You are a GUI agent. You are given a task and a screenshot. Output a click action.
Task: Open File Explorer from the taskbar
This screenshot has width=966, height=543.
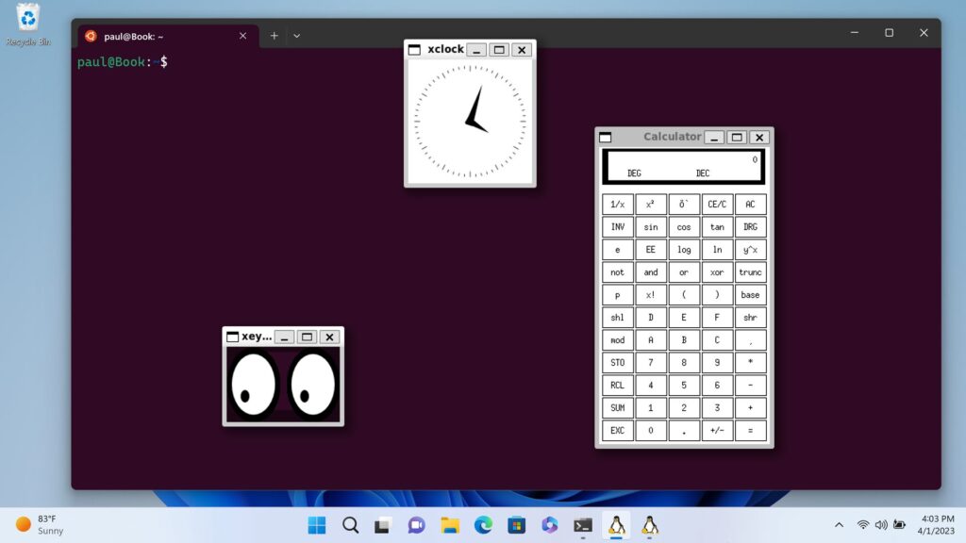(x=449, y=525)
